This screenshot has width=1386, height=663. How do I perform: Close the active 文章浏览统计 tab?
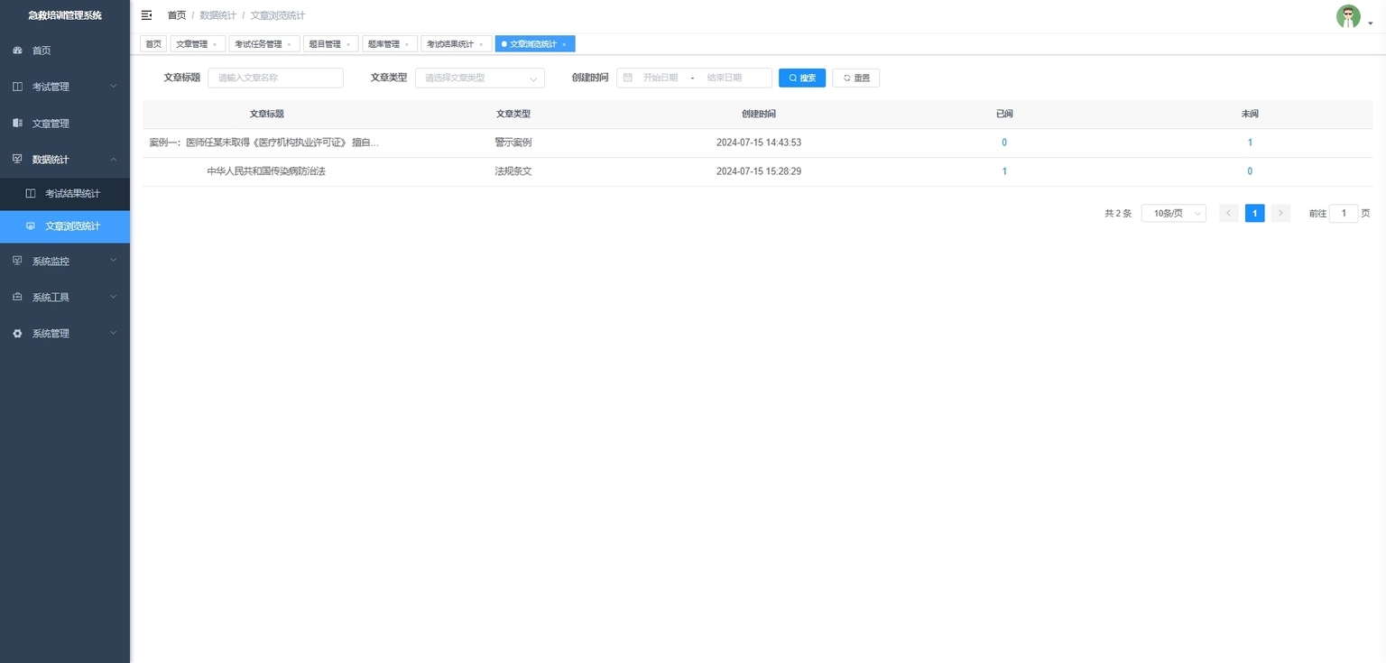564,44
